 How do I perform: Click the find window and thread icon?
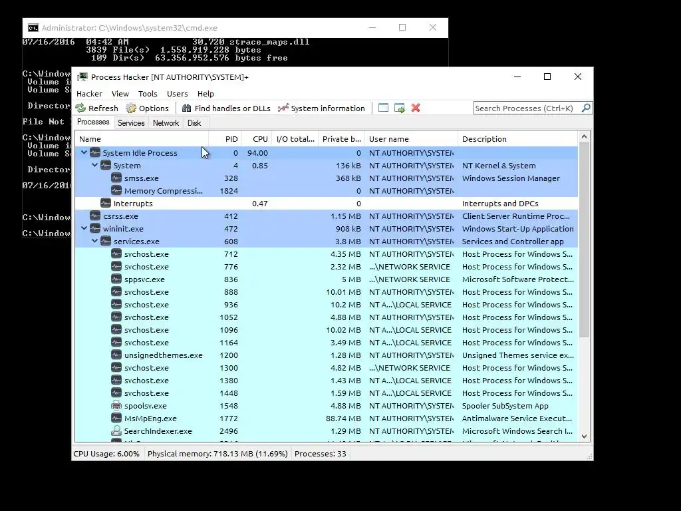click(400, 108)
